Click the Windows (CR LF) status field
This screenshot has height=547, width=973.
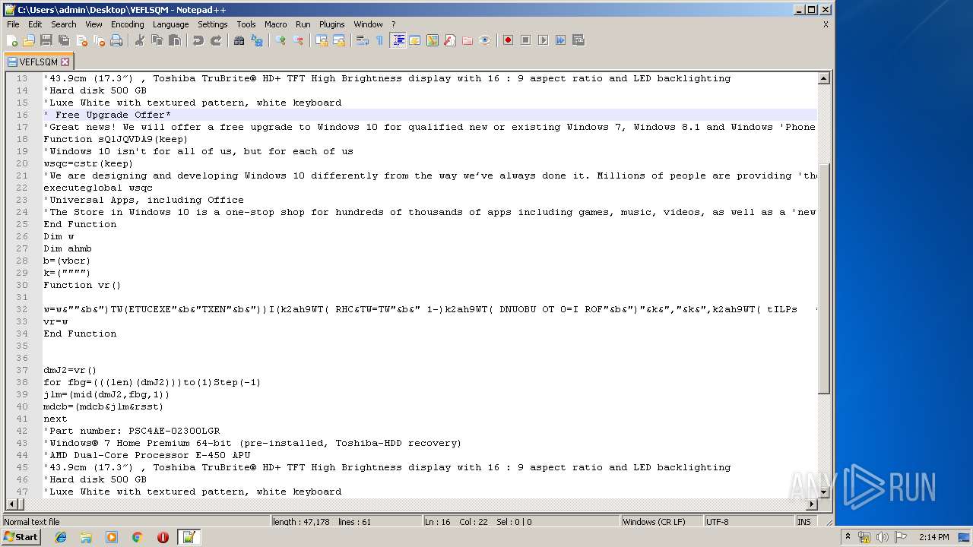coord(661,522)
